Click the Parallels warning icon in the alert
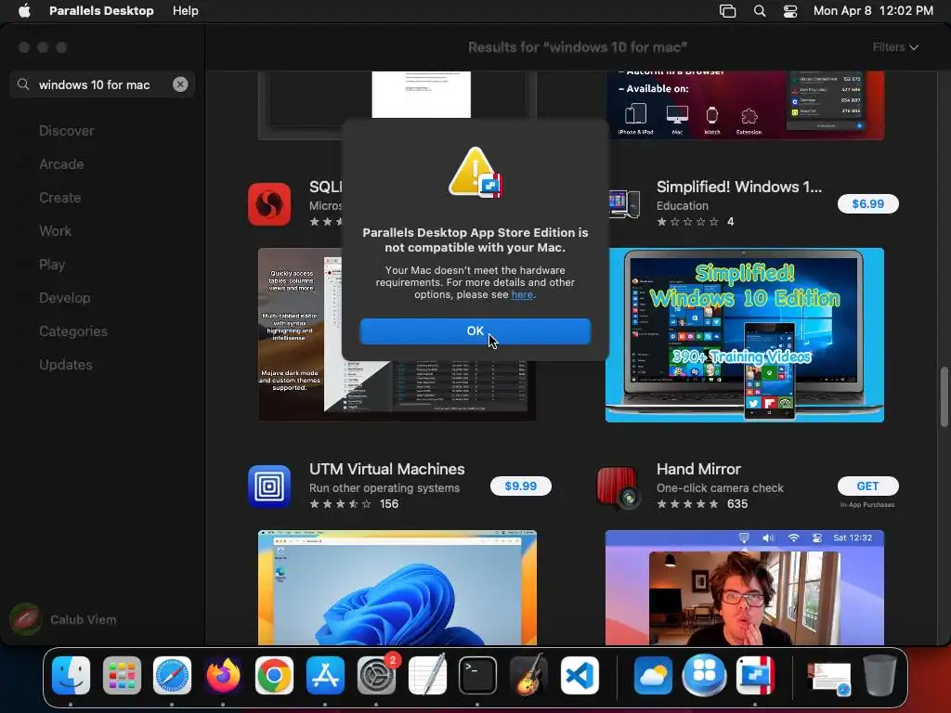Image resolution: width=951 pixels, height=713 pixels. [x=475, y=172]
